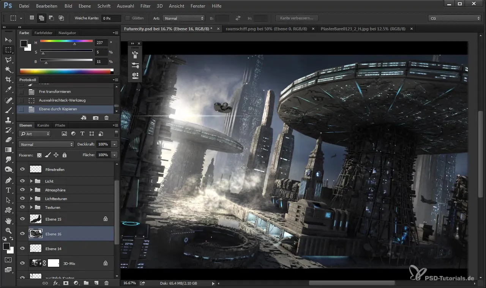Expand the Texturen group
The width and height of the screenshot is (486, 288).
[x=32, y=207]
